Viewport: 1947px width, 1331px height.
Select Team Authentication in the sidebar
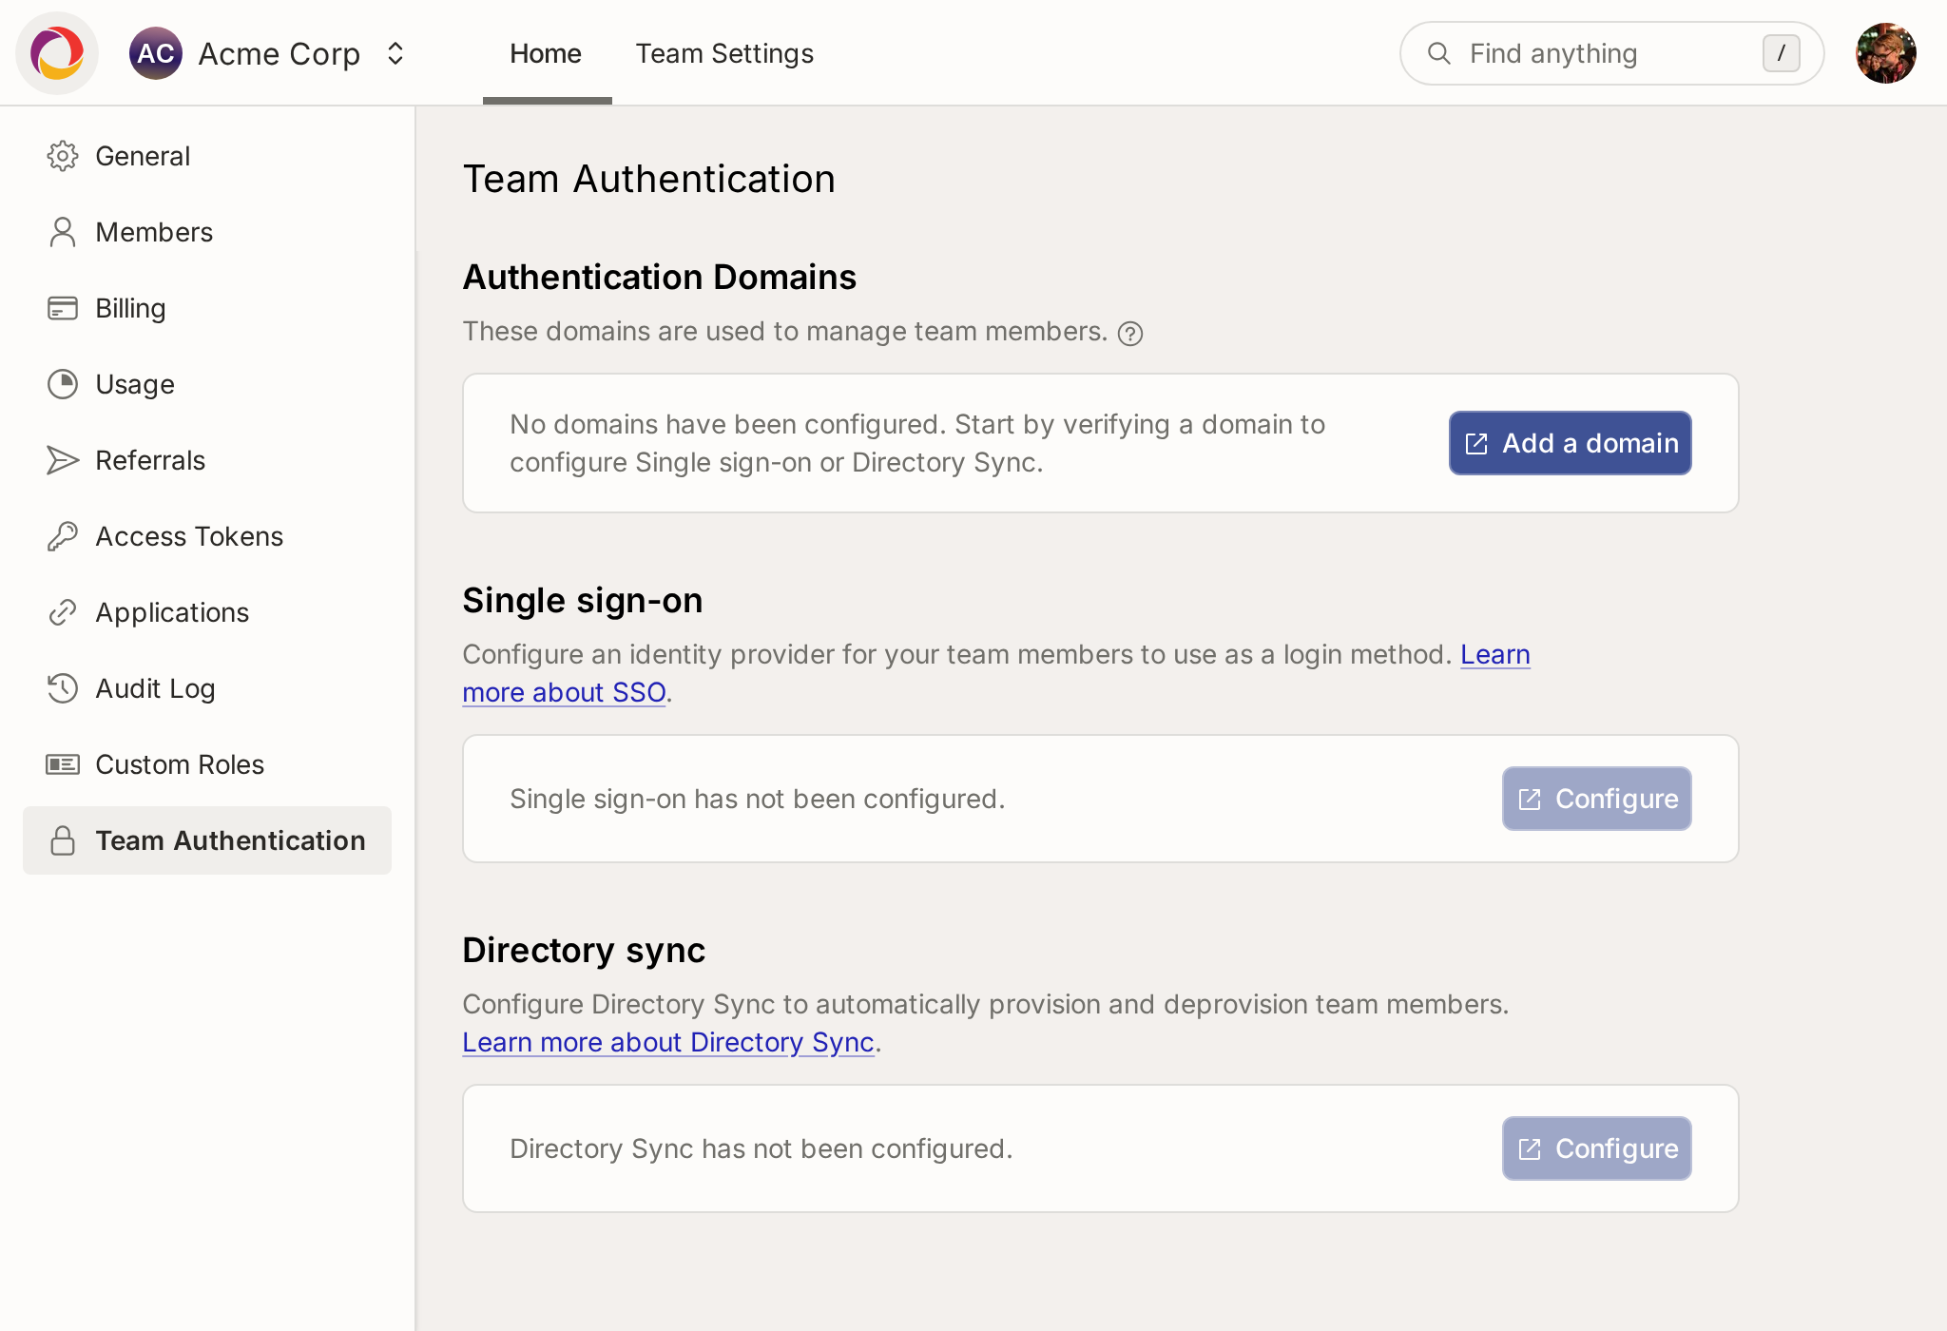tap(207, 840)
